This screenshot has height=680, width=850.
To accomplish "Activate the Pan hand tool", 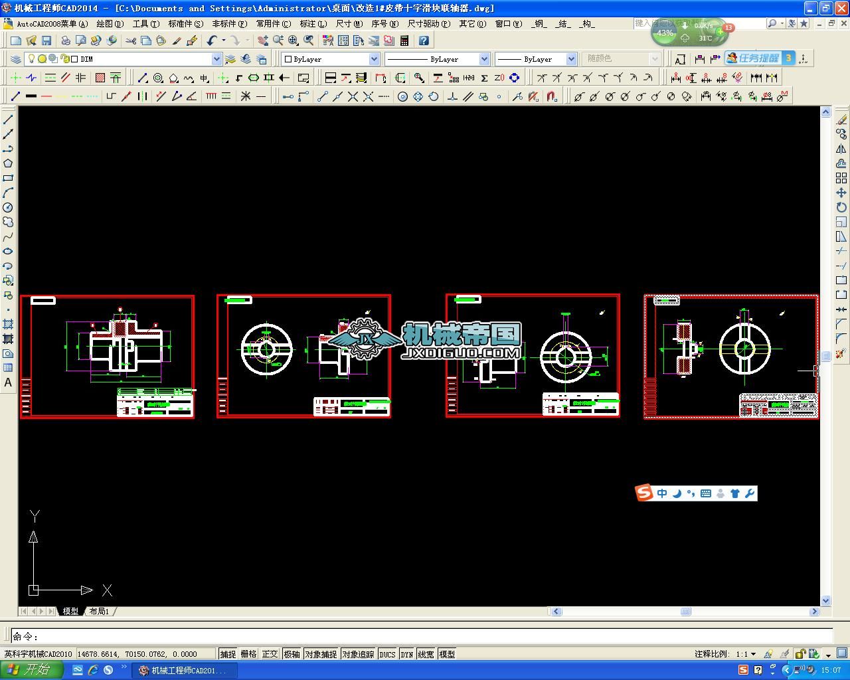I will (263, 41).
